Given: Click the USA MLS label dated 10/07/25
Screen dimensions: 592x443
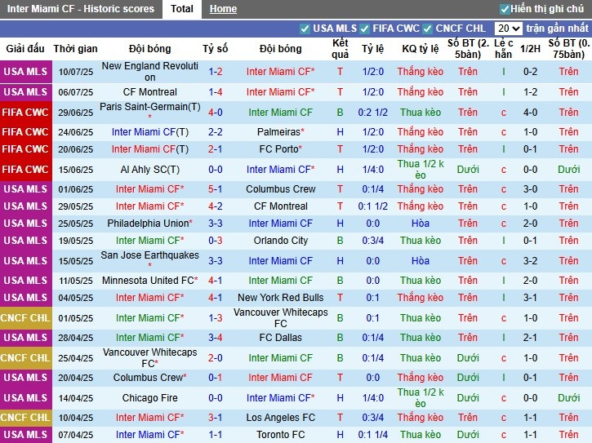Looking at the screenshot, I should (25, 71).
